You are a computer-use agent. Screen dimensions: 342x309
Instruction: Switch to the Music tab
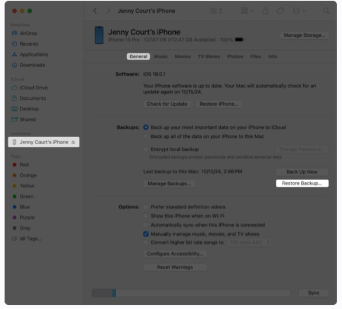point(161,57)
